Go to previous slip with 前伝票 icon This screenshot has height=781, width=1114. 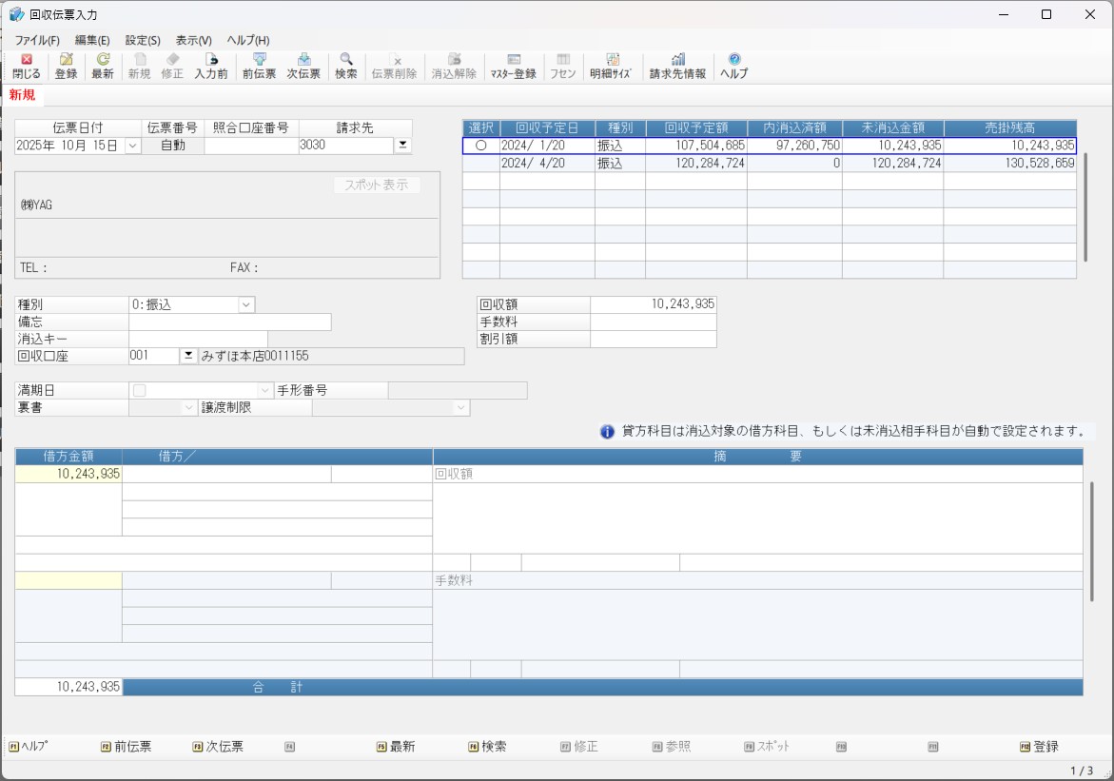[x=259, y=66]
